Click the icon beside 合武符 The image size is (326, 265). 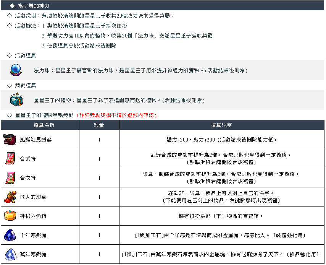point(10,159)
